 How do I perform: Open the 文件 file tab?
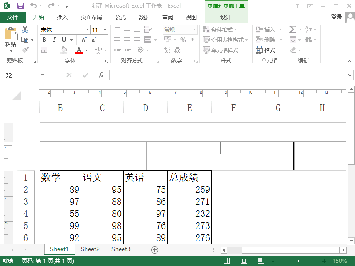point(12,17)
